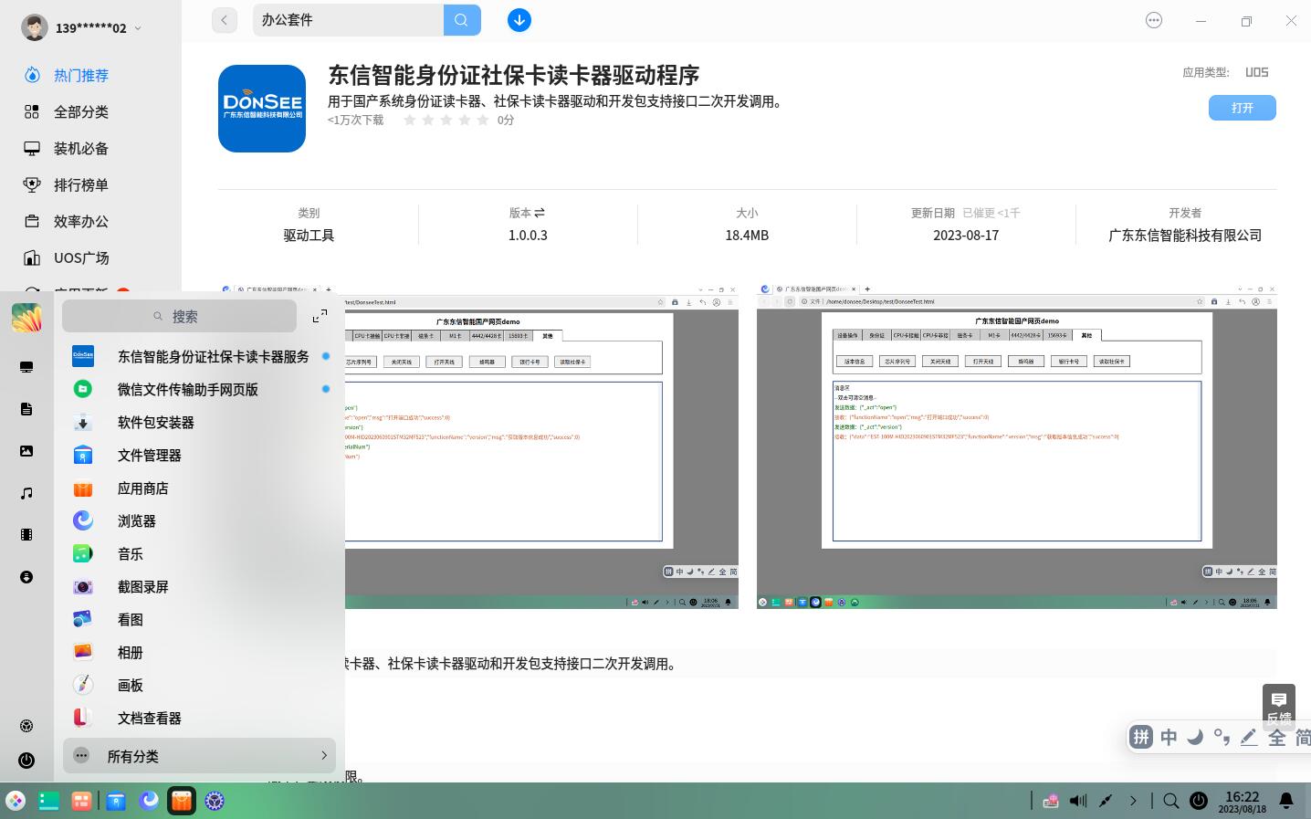1311x819 pixels.
Task: Toggle 简 simplified/traditional switch in input panel
Action: [1303, 737]
